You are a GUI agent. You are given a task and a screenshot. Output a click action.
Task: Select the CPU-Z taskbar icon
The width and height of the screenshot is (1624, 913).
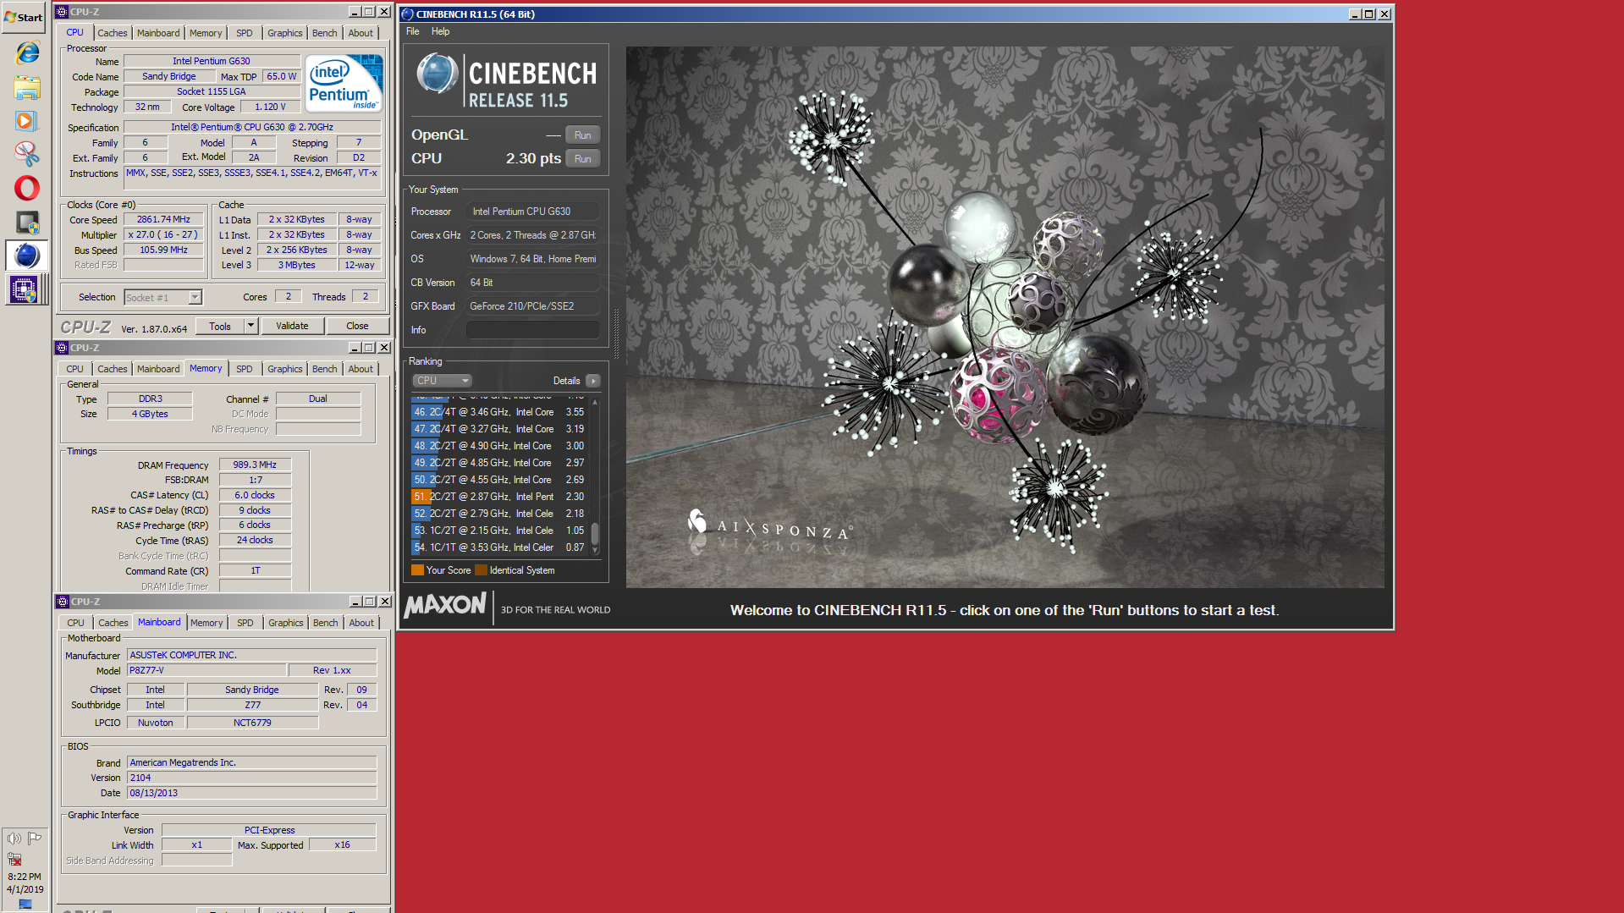click(x=24, y=290)
